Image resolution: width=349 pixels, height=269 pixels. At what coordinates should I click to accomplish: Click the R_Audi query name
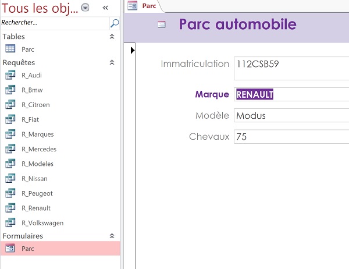pos(31,75)
